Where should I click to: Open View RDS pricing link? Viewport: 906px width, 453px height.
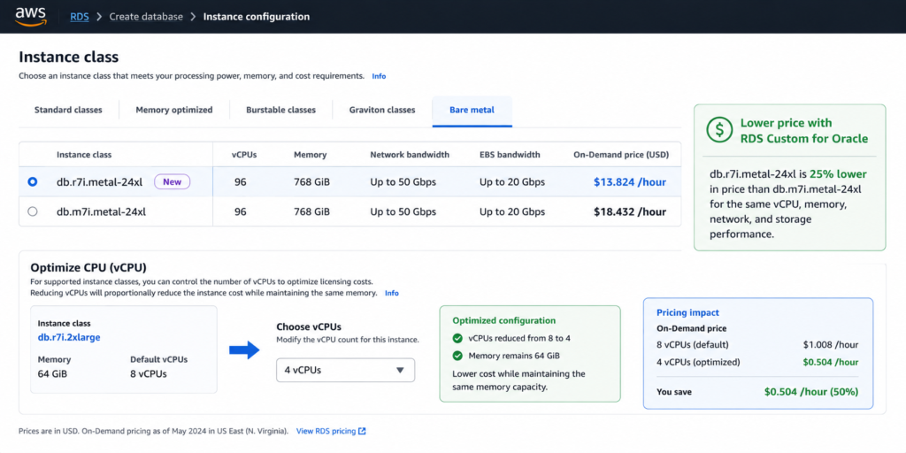tap(326, 431)
